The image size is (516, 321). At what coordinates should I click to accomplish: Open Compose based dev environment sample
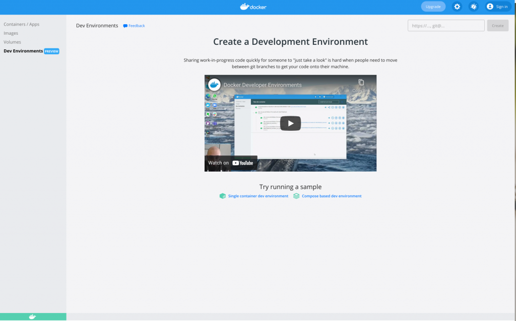pyautogui.click(x=332, y=196)
